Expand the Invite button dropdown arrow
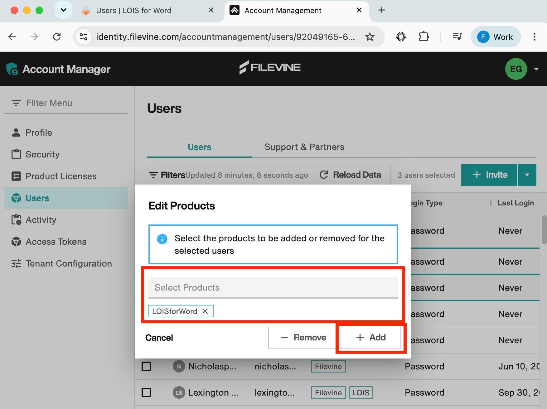 (x=527, y=175)
